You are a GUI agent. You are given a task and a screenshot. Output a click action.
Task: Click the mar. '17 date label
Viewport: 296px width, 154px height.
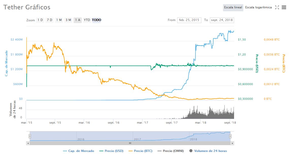[x=142, y=123]
